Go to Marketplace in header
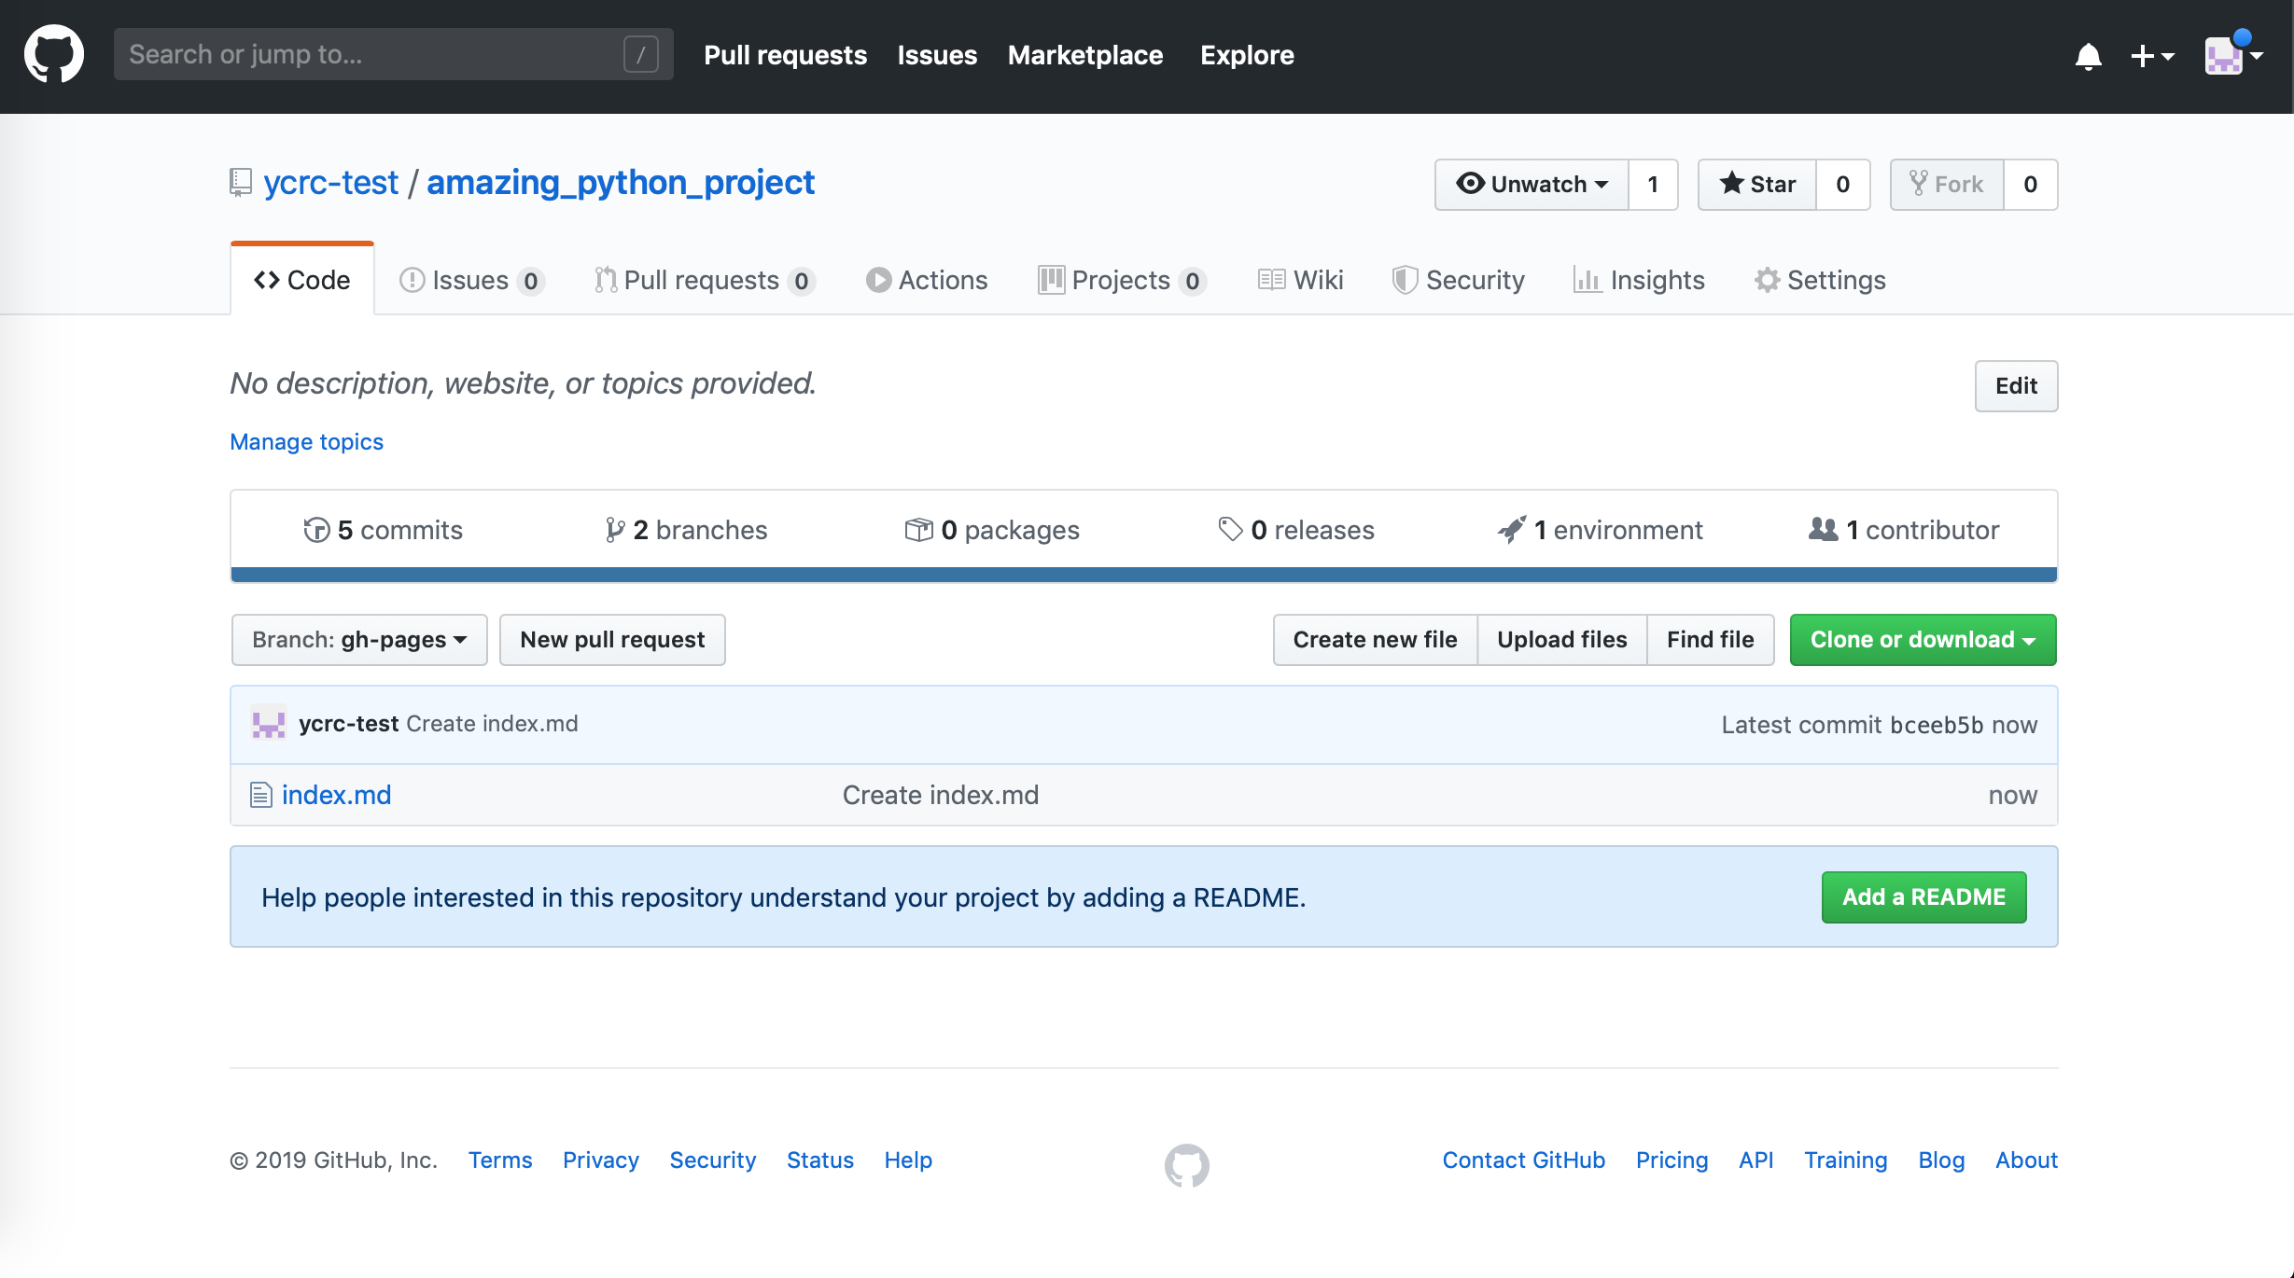Viewport: 2294px width, 1278px height. (x=1085, y=55)
